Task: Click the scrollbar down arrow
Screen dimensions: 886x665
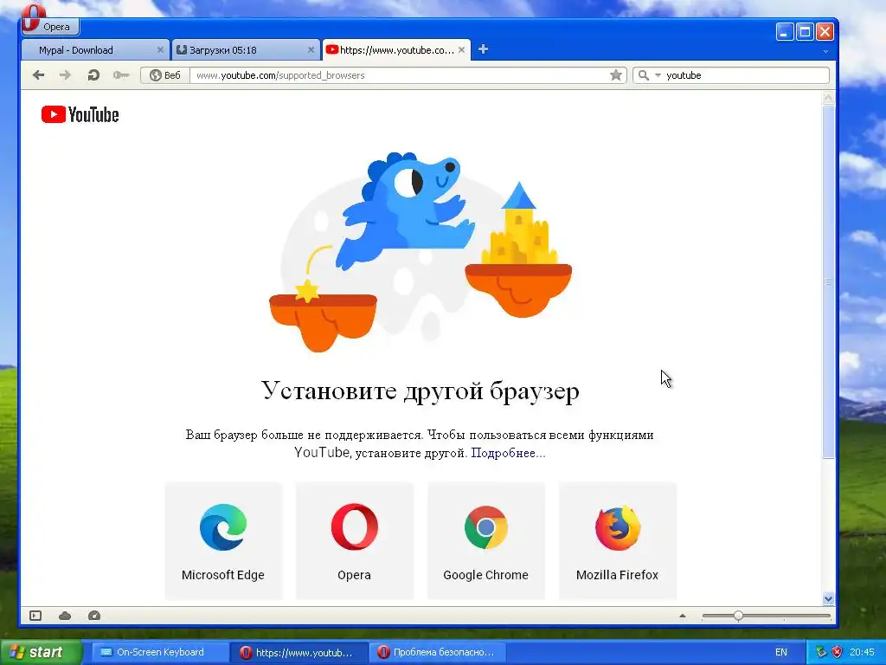Action: (828, 598)
